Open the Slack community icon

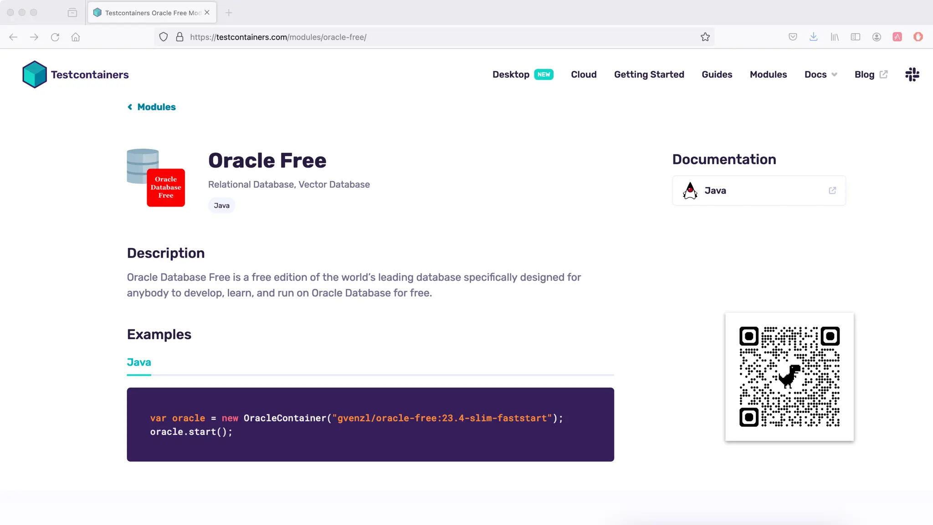point(912,74)
